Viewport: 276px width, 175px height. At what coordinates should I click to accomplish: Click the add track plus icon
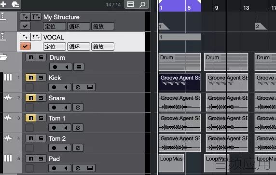tap(3, 4)
